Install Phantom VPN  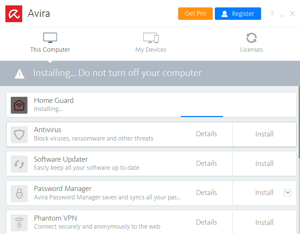click(264, 222)
